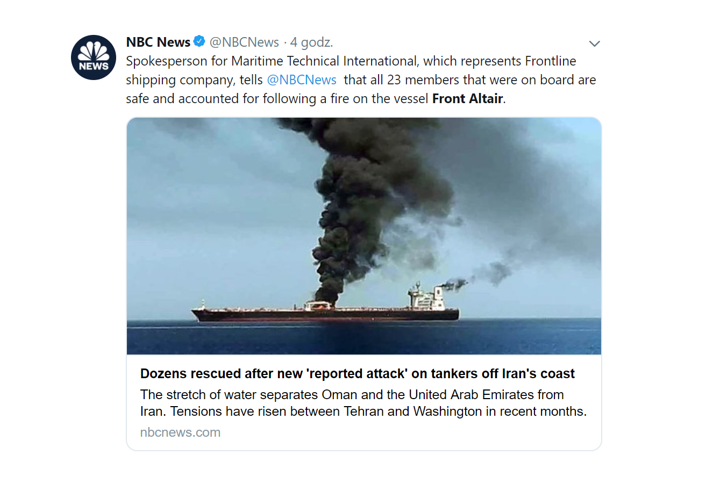Open the tweet options chevron menu

(x=594, y=44)
